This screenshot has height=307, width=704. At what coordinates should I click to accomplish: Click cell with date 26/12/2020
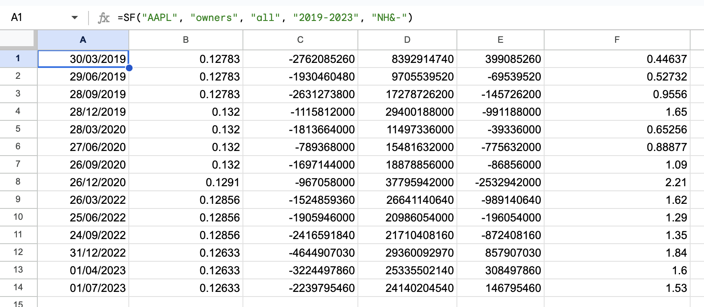pos(83,182)
